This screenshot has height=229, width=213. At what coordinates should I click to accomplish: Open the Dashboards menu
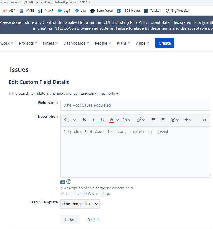76,43
